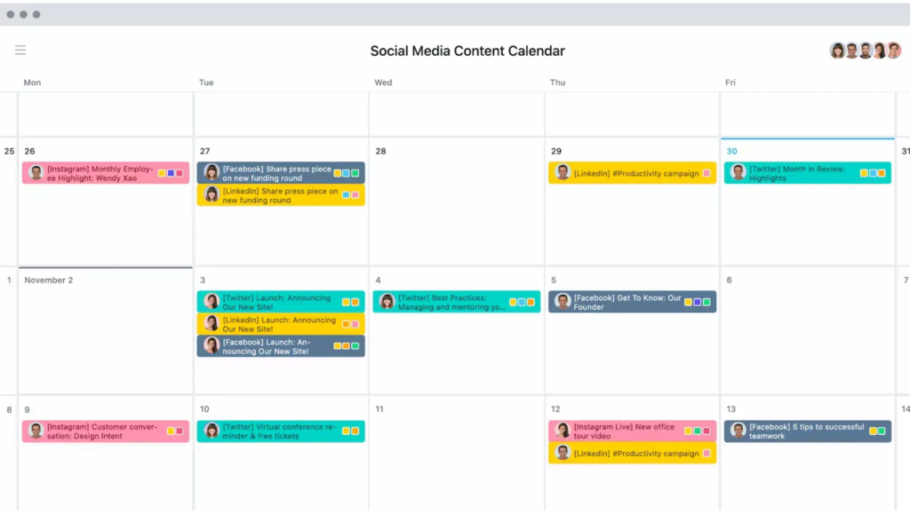The image size is (910, 522).
Task: Click the avatar on '[Facebook] 5 tips to successful teamwork'
Action: [x=738, y=431]
